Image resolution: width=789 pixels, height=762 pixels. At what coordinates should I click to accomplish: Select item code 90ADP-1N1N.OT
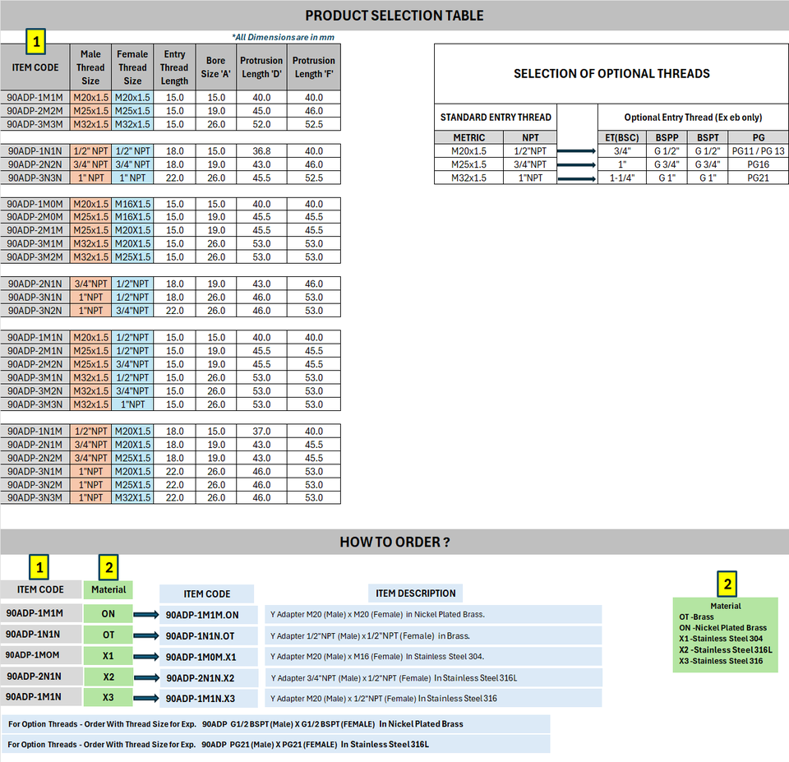tap(202, 635)
